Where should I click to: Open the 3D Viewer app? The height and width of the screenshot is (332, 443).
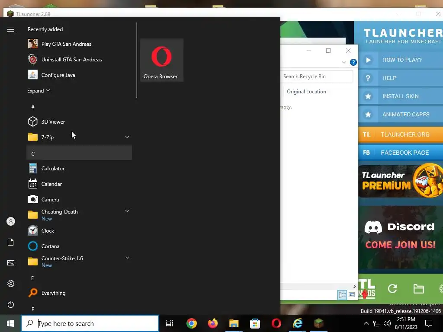point(79,121)
